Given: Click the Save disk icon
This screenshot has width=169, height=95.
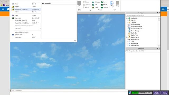Looking at the screenshot, I should click(x=13, y=15).
